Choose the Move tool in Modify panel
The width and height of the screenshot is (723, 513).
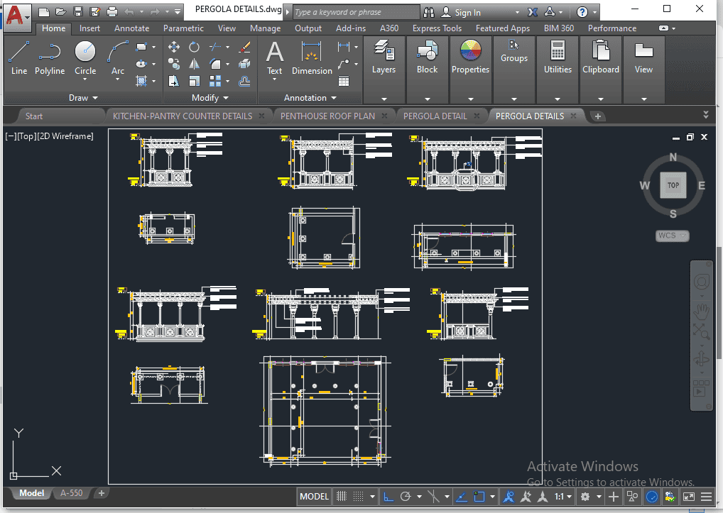[173, 47]
